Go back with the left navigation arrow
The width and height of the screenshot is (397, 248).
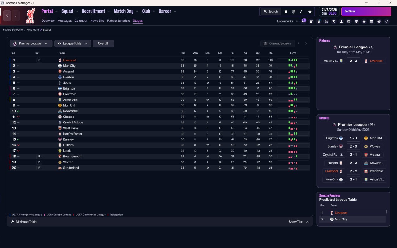[7, 15]
